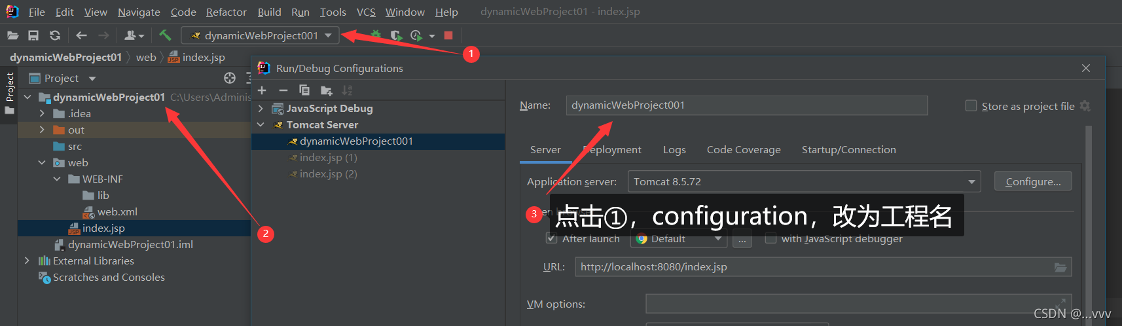Open the Refactor menu
1122x326 pixels.
click(x=226, y=12)
